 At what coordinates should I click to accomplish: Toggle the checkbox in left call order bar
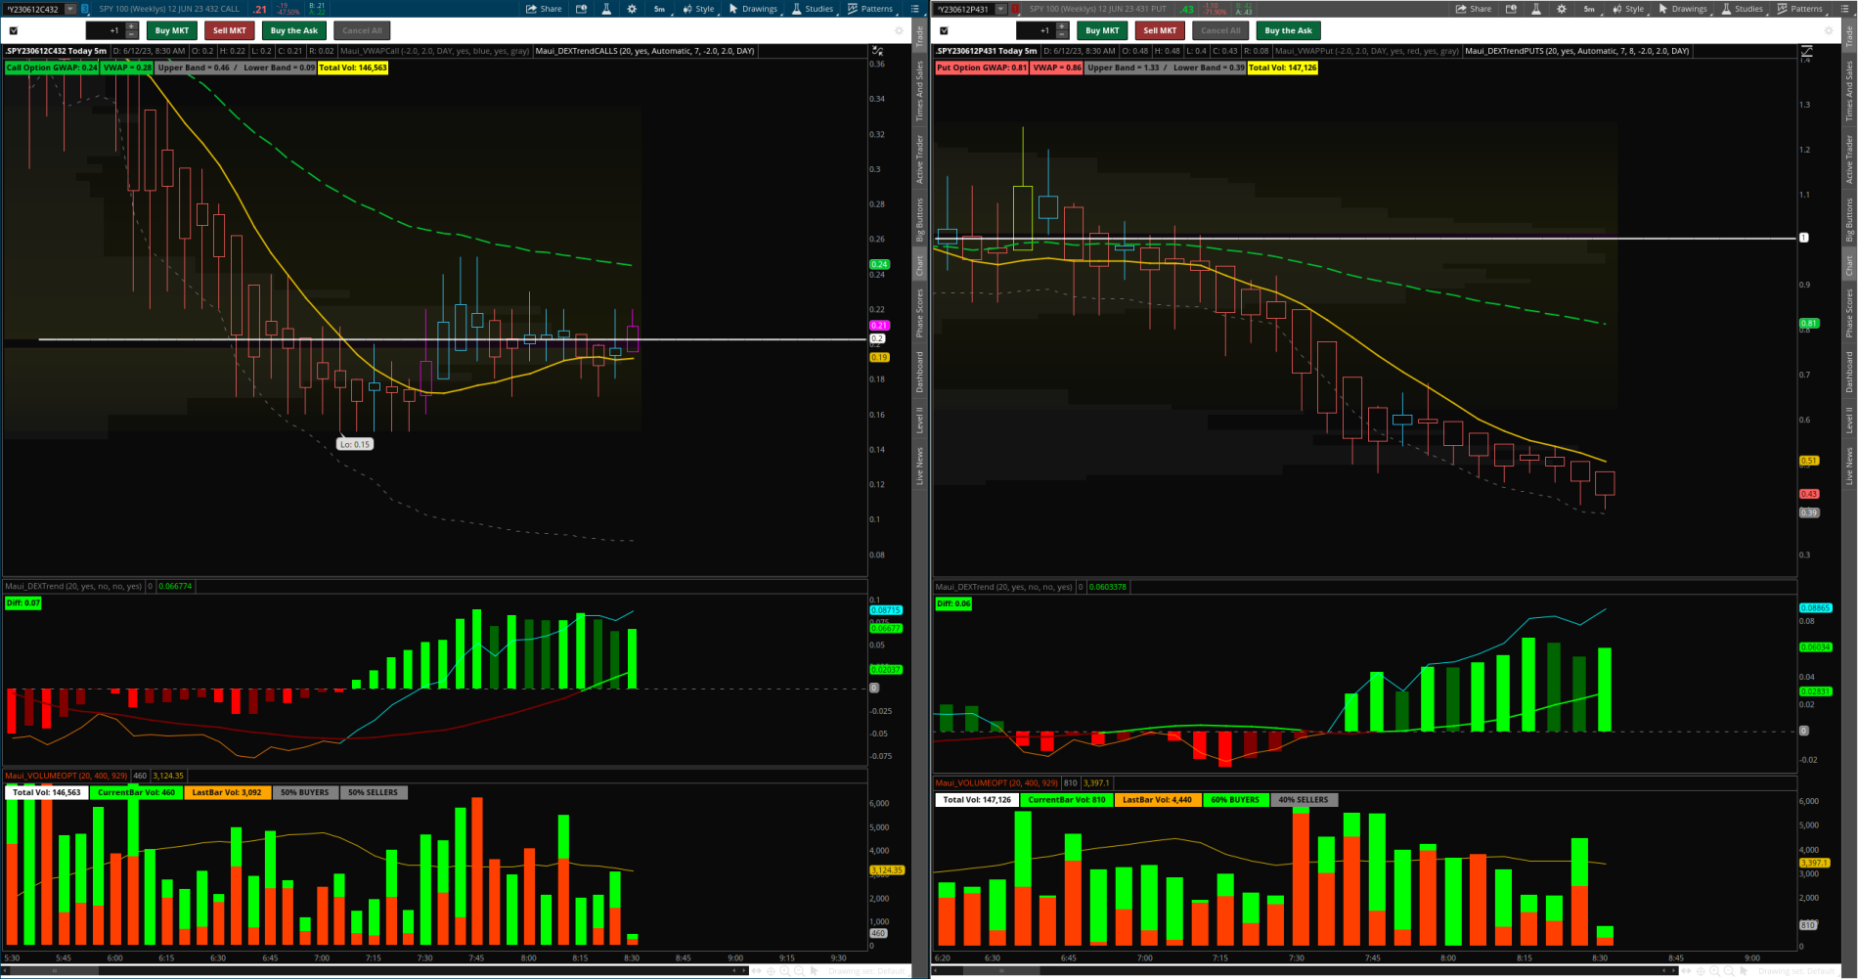[x=14, y=30]
